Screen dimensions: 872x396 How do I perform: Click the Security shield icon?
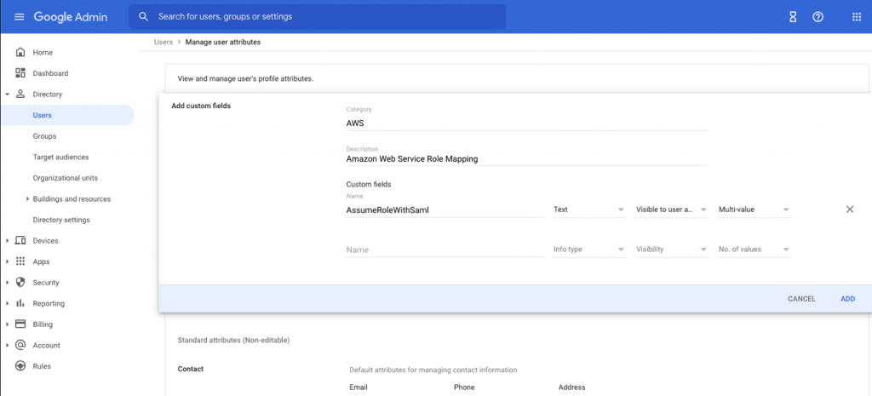(20, 283)
